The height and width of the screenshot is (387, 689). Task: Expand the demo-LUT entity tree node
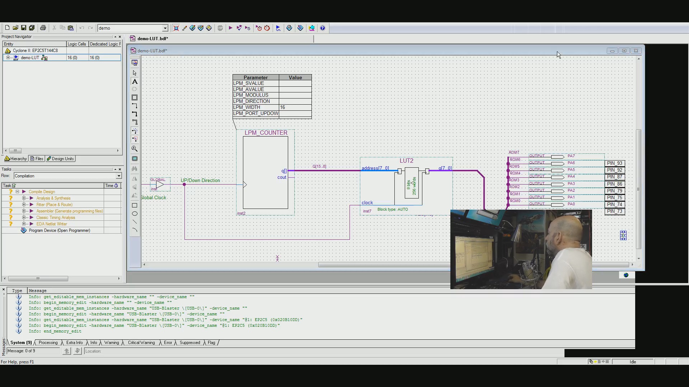pos(8,58)
